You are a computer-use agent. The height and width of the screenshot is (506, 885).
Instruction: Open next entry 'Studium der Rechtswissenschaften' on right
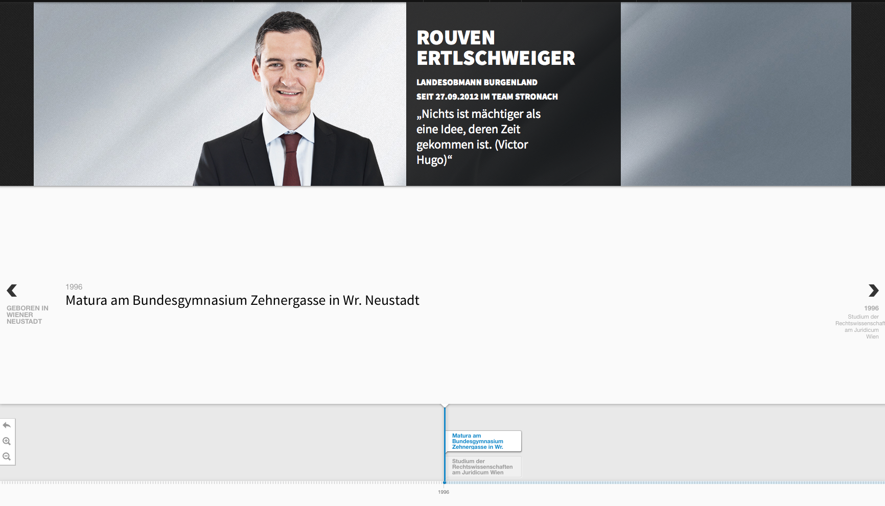coord(860,322)
